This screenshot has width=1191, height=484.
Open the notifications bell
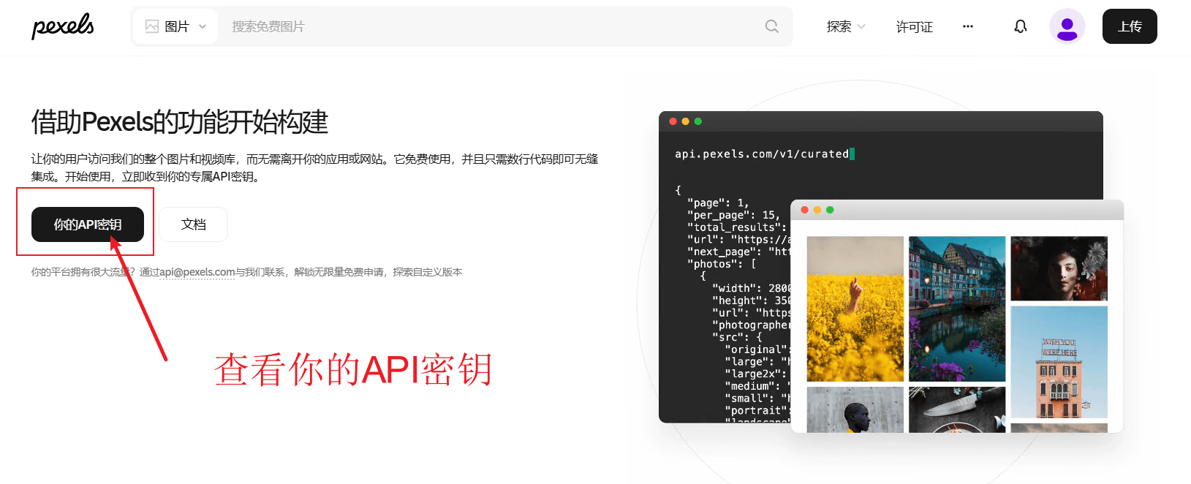1021,26
